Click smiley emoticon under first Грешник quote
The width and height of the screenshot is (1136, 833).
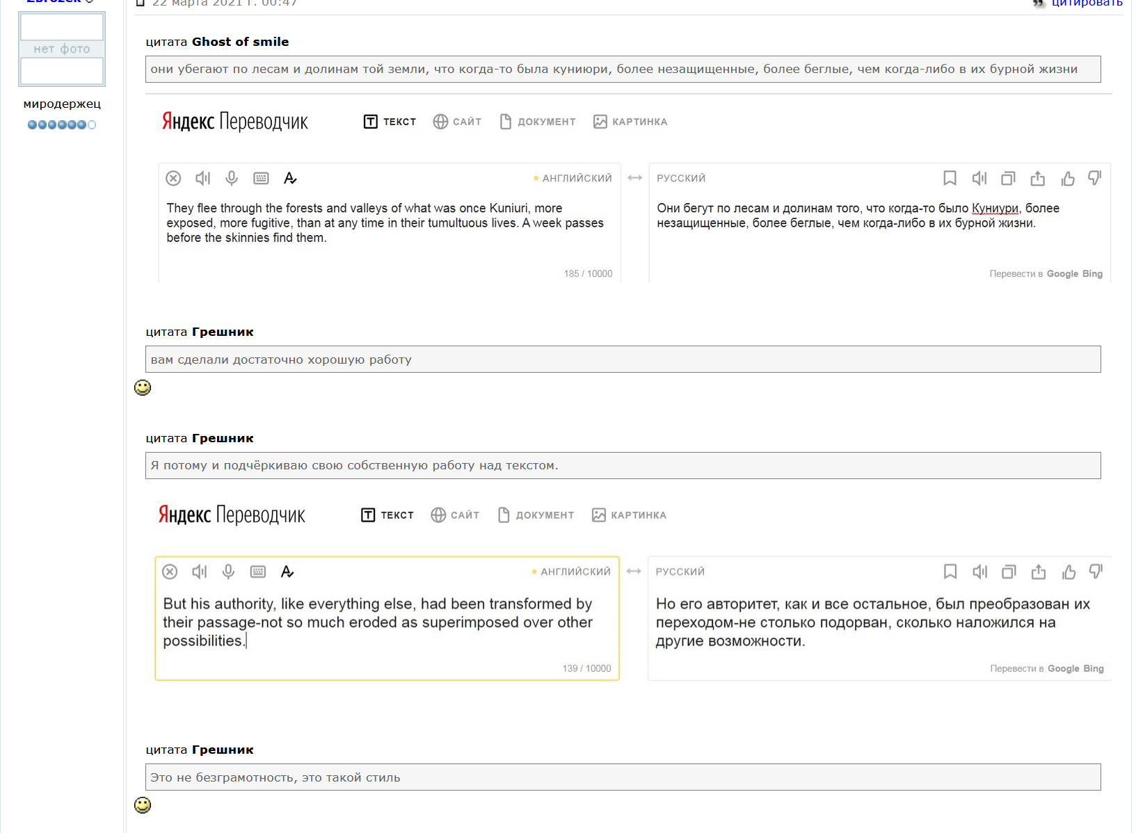click(x=143, y=388)
